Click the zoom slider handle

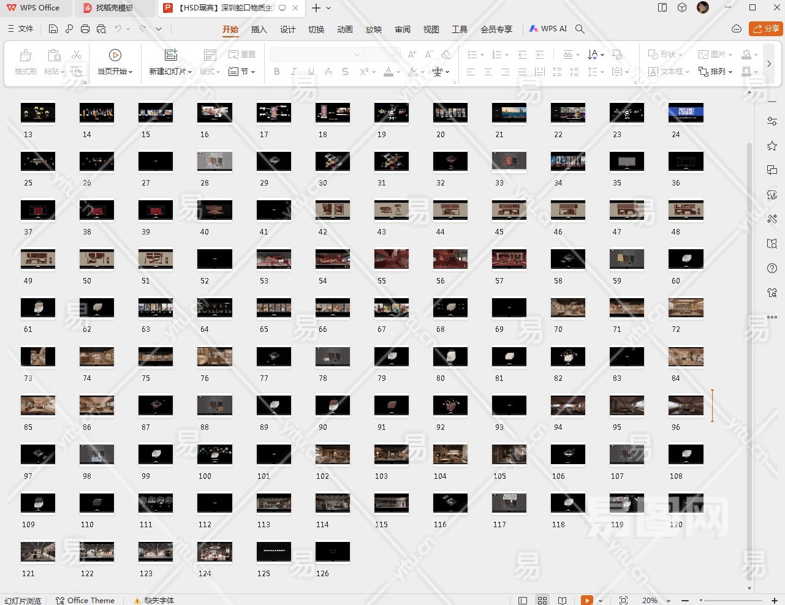pyautogui.click(x=701, y=600)
